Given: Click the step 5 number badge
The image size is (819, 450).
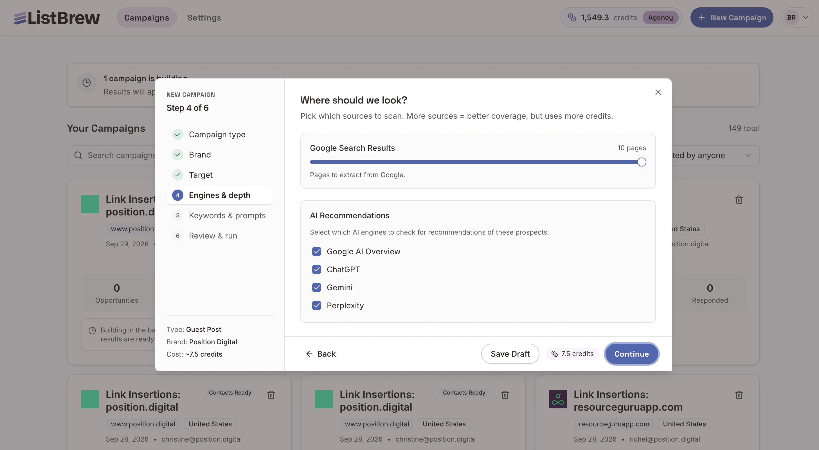Looking at the screenshot, I should coord(178,216).
